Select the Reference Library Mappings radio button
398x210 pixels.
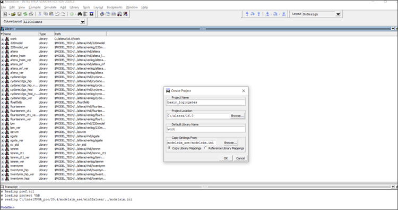(x=205, y=148)
